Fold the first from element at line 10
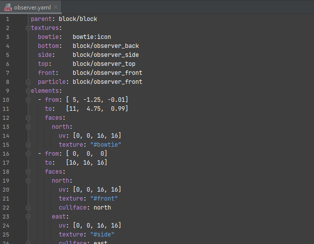 [28, 100]
